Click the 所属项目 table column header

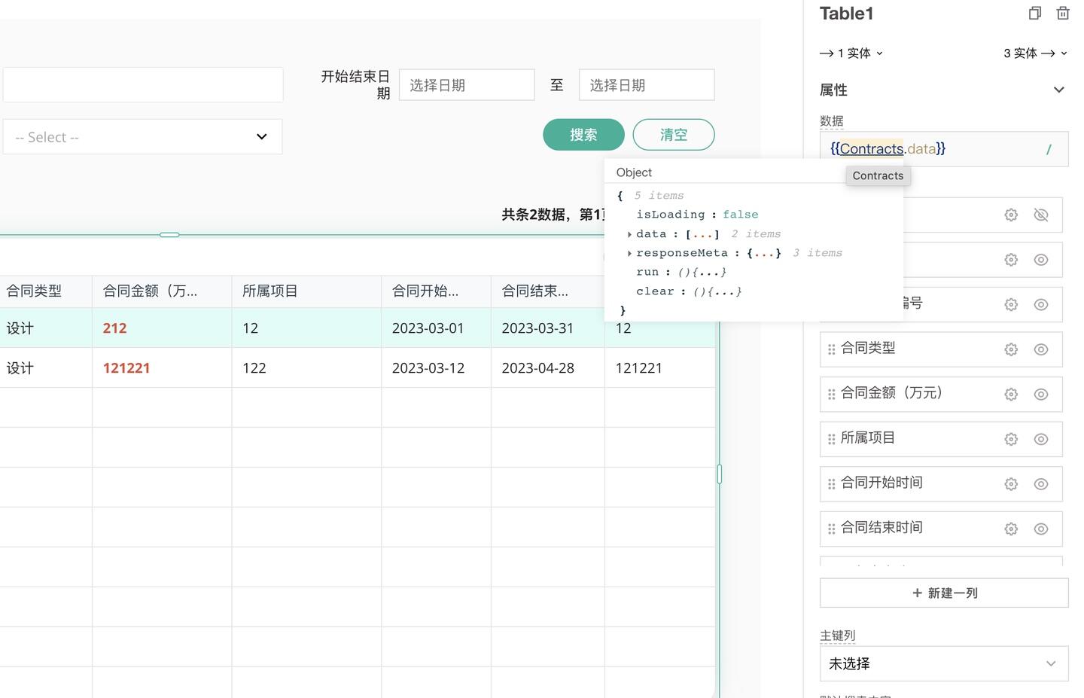point(306,291)
